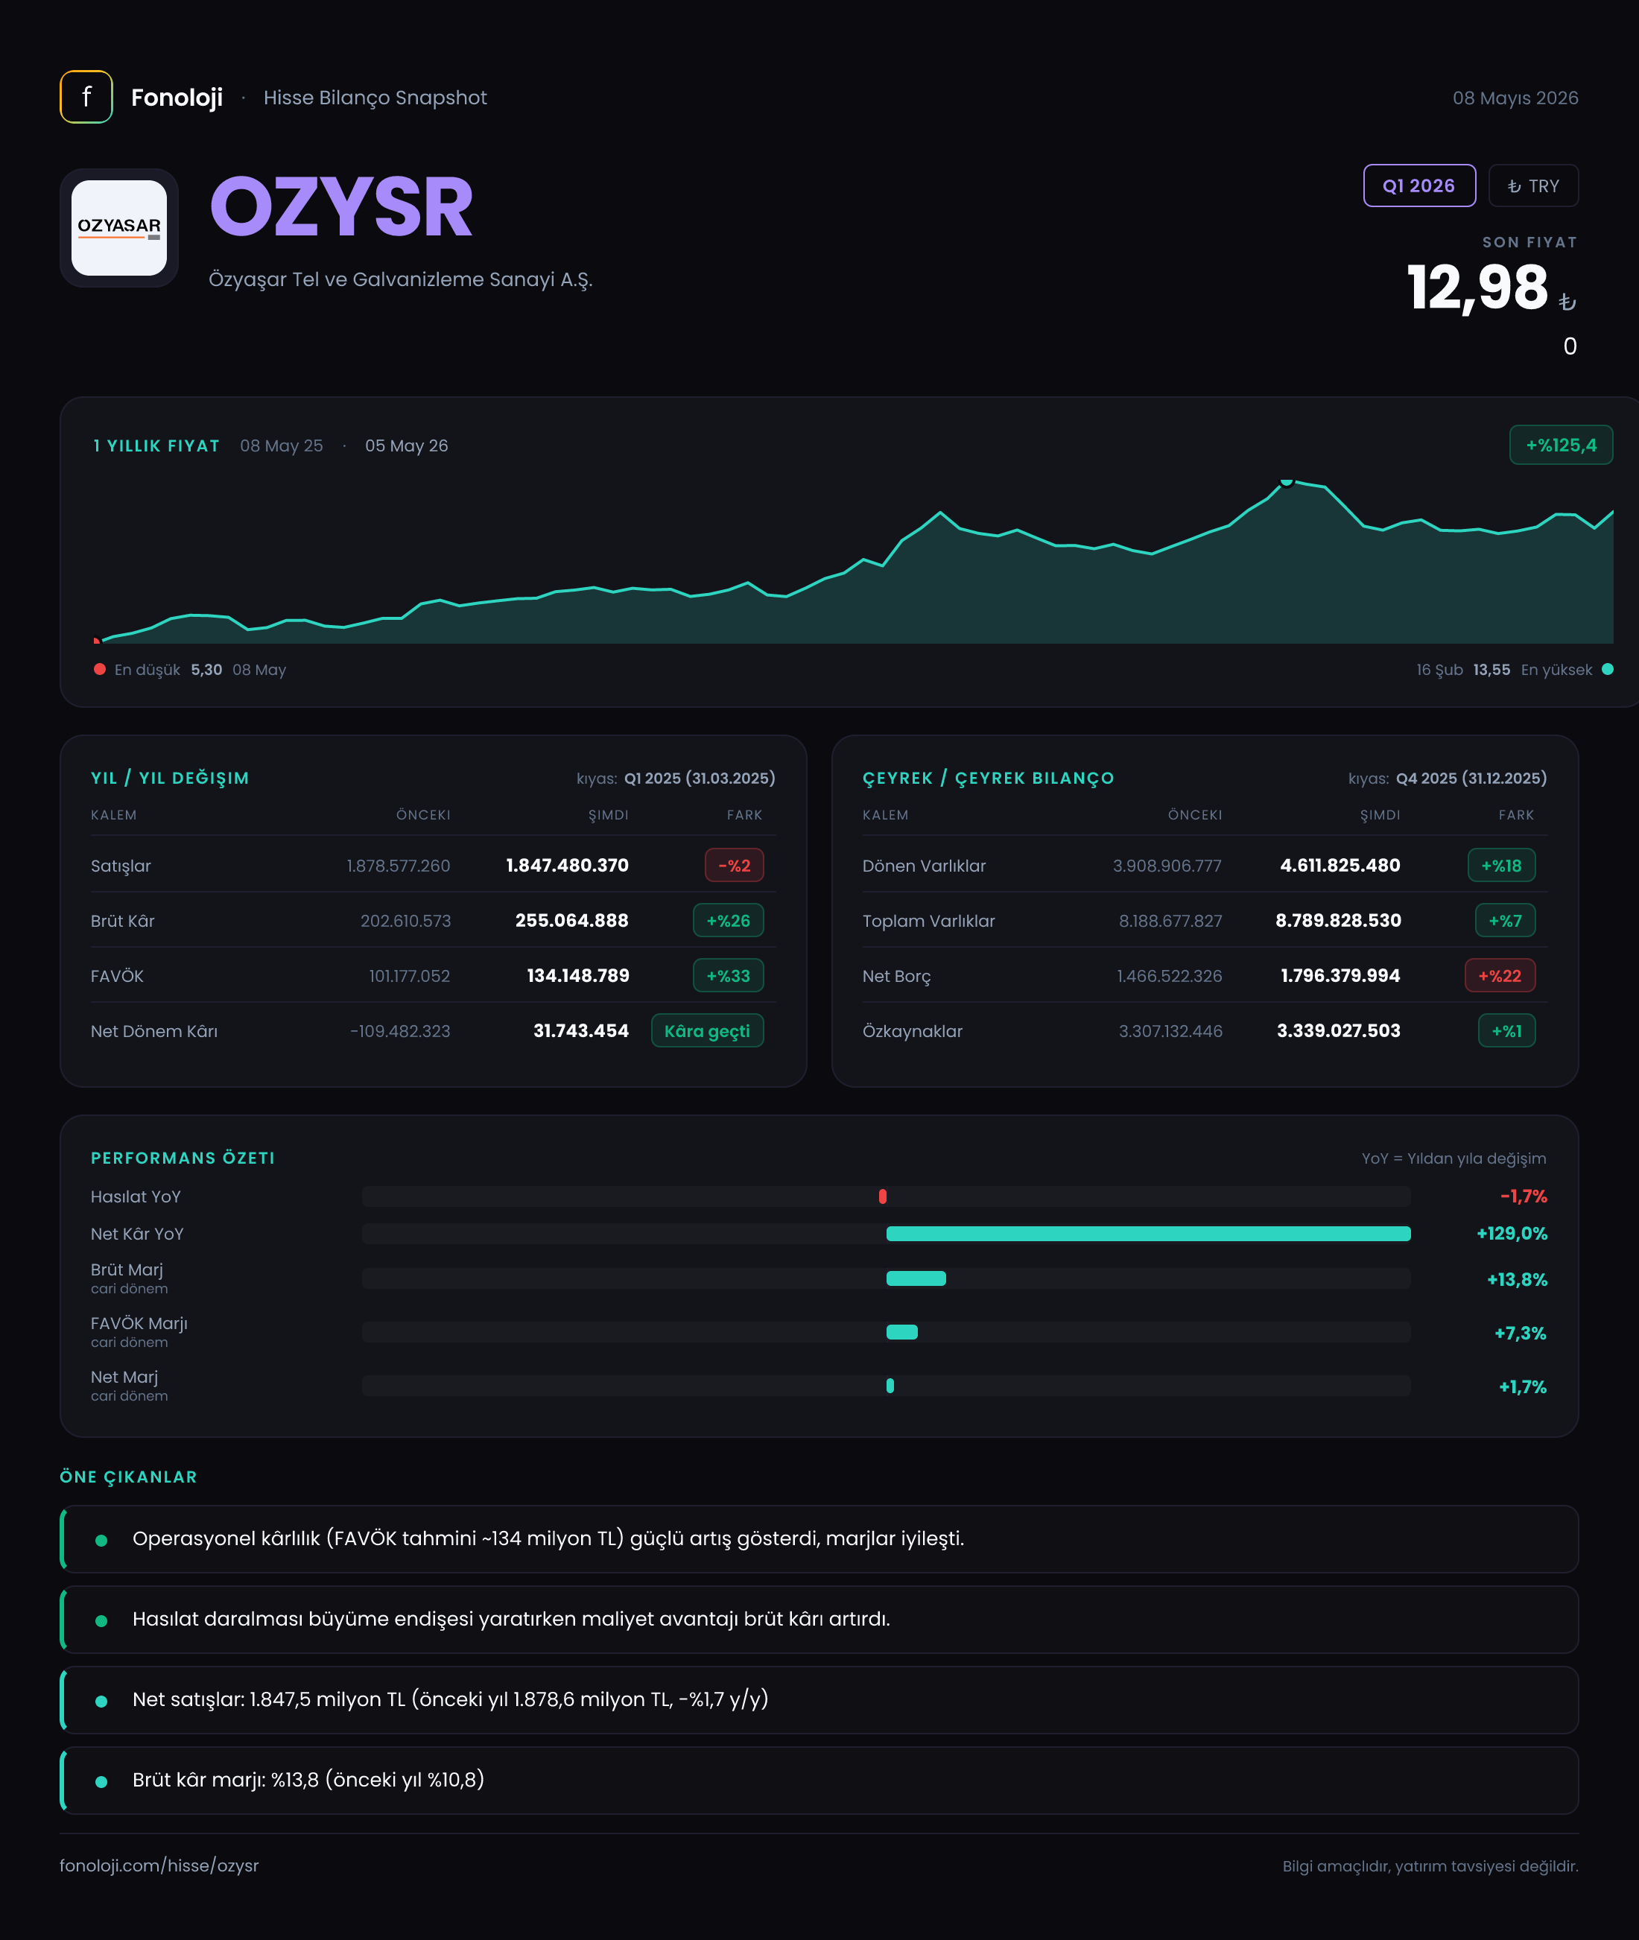Click the Hasılat YoY red bar indicator

point(883,1196)
